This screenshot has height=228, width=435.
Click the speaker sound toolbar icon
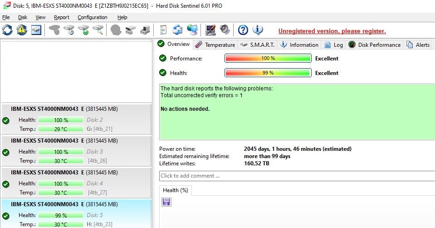coord(225,30)
